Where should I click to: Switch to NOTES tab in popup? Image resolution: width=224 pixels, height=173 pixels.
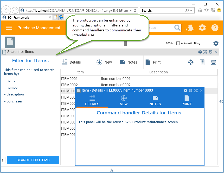pyautogui.click(x=155, y=101)
